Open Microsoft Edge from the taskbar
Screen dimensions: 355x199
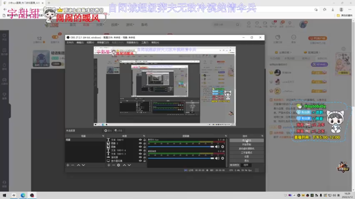(x=23, y=195)
